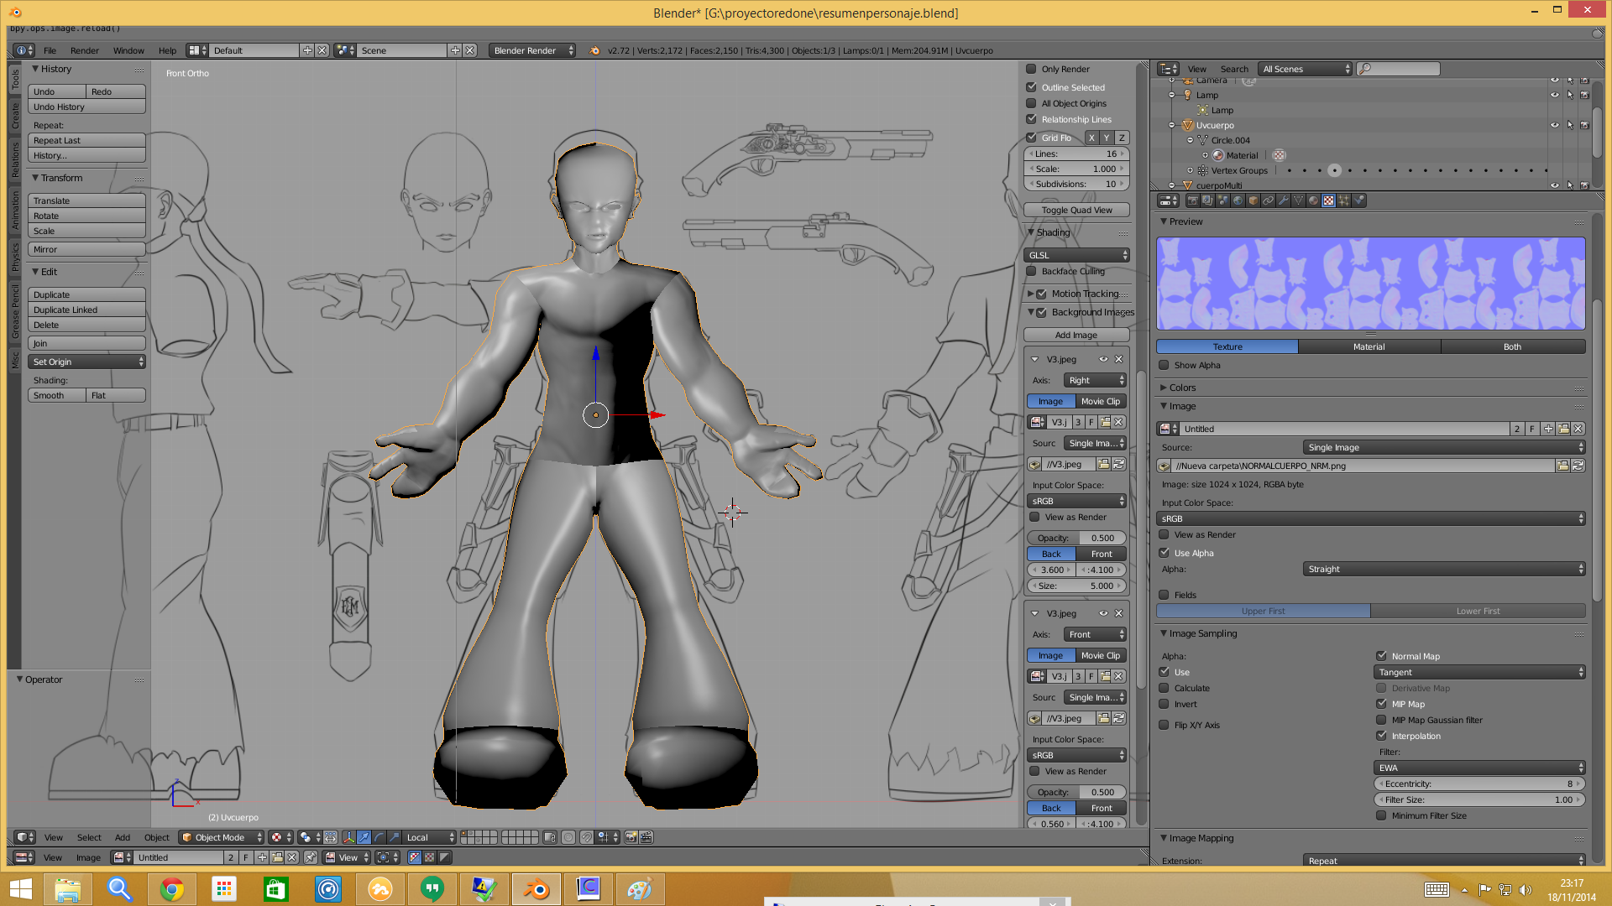The height and width of the screenshot is (906, 1612).
Task: Open the World properties tab (globe icon)
Action: (x=1238, y=200)
